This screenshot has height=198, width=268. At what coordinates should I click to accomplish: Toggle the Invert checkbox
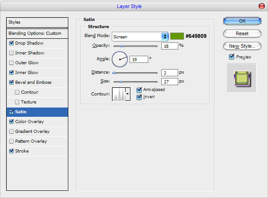139,97
